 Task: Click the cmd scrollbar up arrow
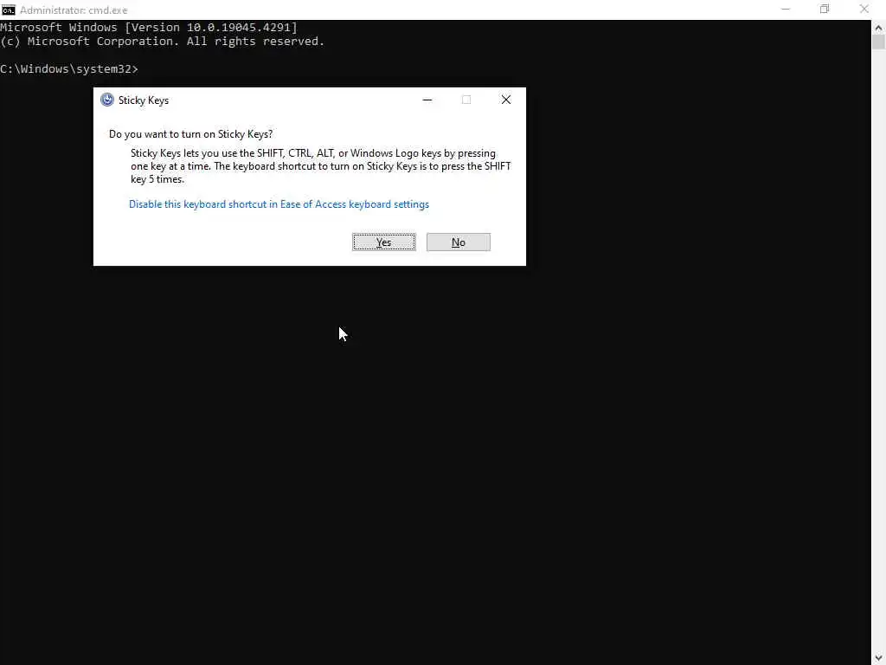(878, 27)
